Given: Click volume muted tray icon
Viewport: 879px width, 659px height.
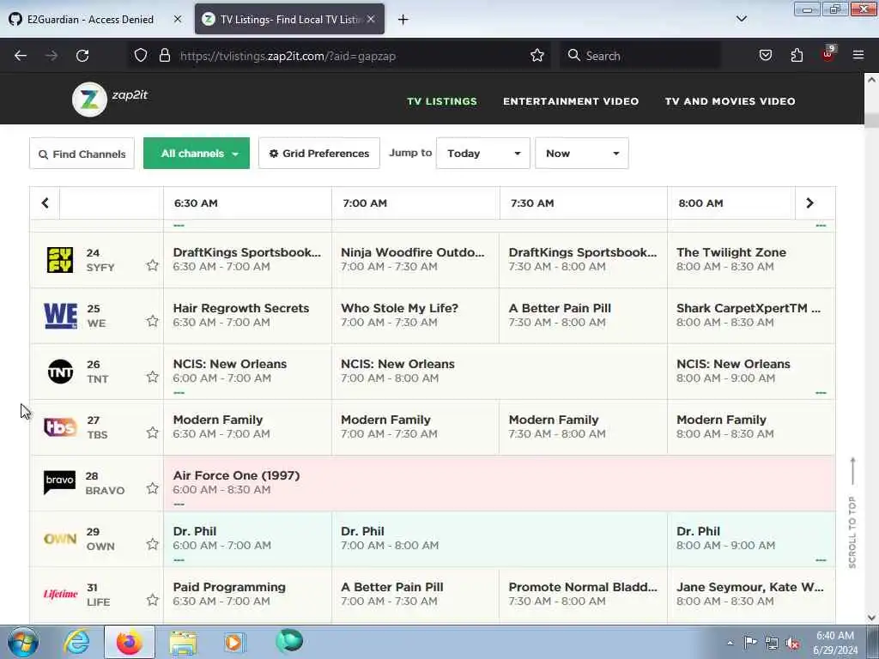Looking at the screenshot, I should 792,644.
